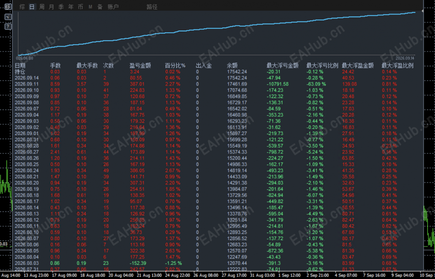Image resolution: width=435 pixels, height=279 pixels.
Task: Click the -152.39 loss amount
Action: (x=138, y=263)
